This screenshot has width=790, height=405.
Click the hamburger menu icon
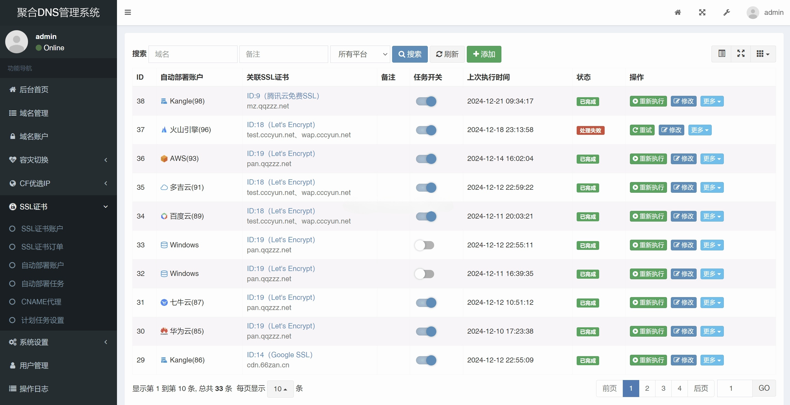tap(128, 13)
